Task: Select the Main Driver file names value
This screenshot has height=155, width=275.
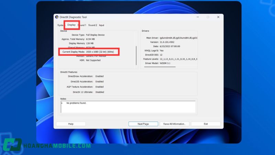Action: click(178, 38)
